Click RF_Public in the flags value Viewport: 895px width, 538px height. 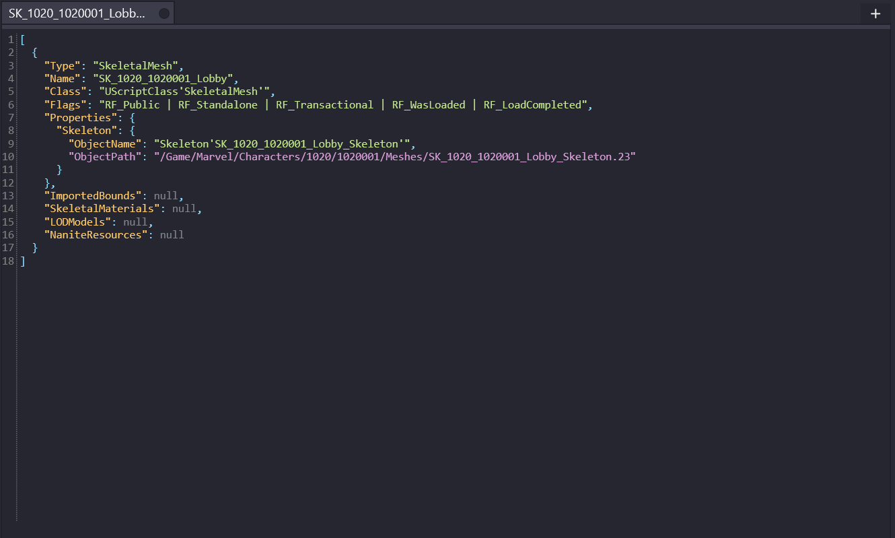click(x=132, y=104)
